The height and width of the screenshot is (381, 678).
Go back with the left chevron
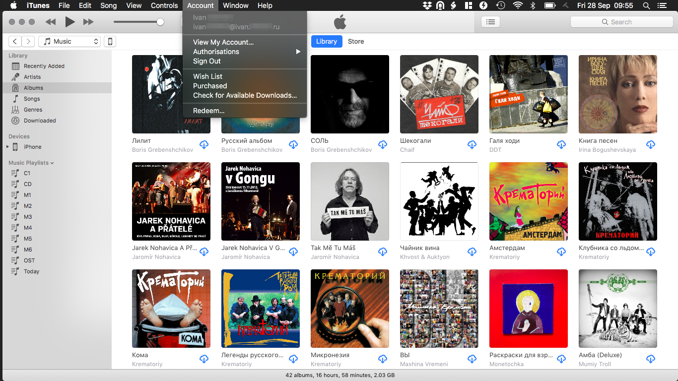pyautogui.click(x=15, y=42)
